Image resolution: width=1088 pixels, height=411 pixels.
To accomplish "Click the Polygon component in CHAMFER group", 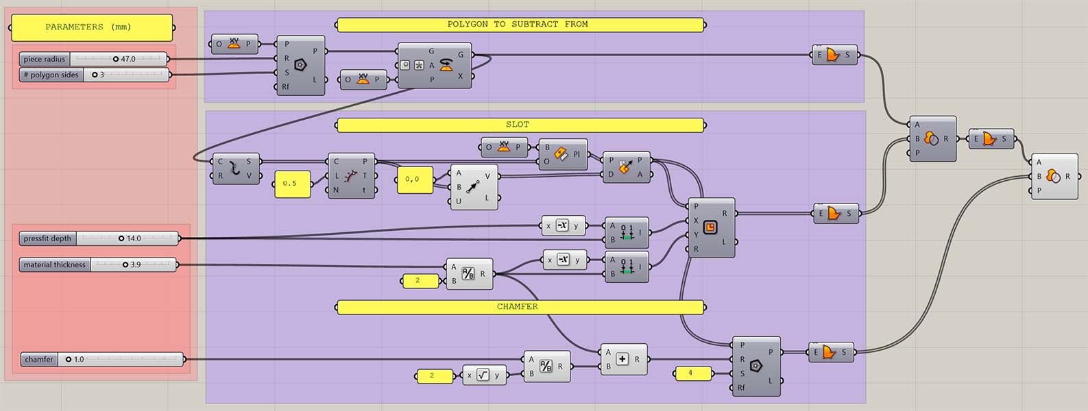I will pos(756,366).
